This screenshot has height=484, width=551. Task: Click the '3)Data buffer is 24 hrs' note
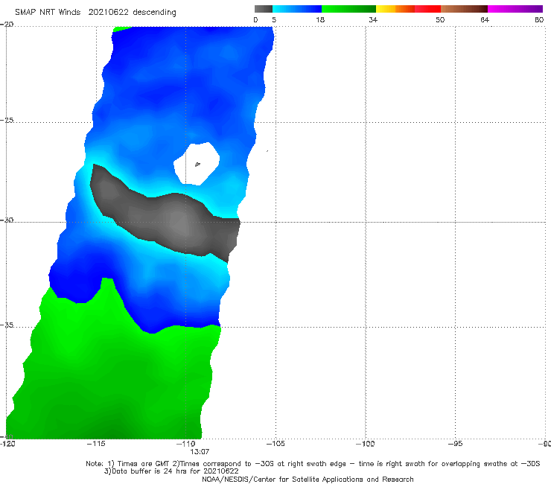[171, 471]
